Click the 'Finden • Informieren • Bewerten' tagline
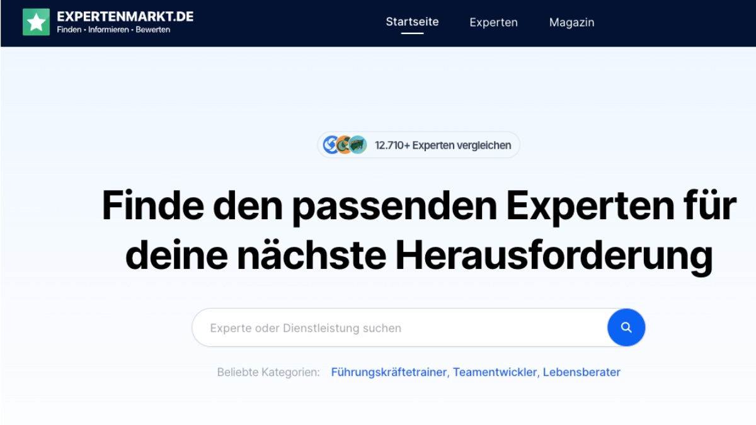756x425 pixels. [x=113, y=30]
